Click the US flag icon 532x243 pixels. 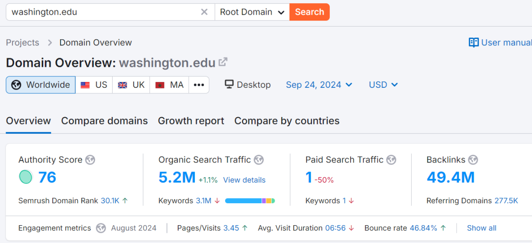[85, 85]
